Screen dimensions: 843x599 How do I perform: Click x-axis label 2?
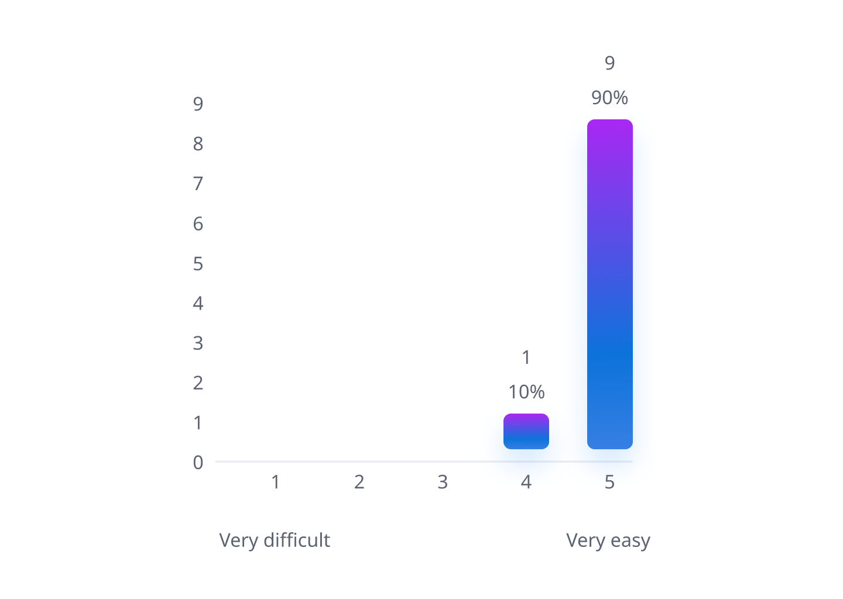click(359, 482)
